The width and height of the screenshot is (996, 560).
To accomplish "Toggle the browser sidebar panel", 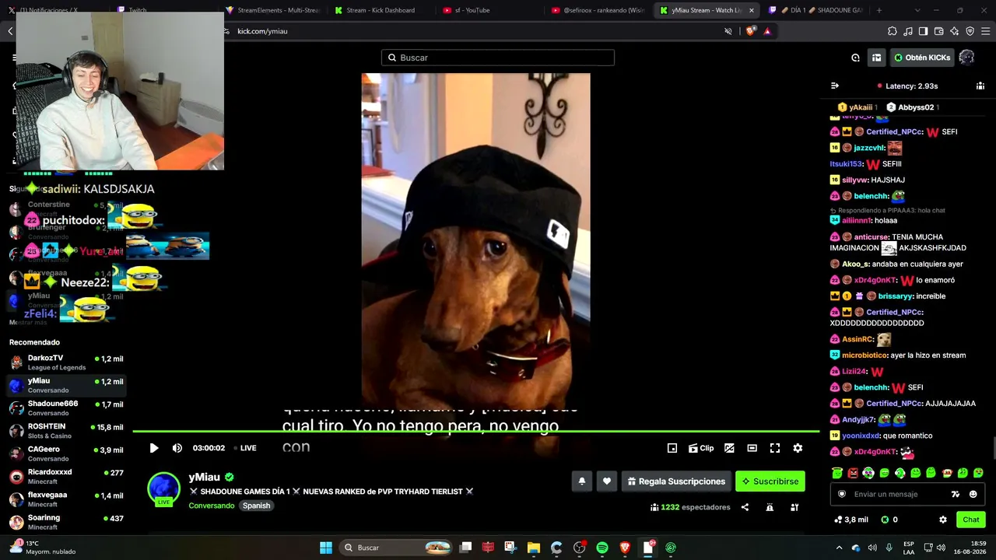I will click(923, 31).
